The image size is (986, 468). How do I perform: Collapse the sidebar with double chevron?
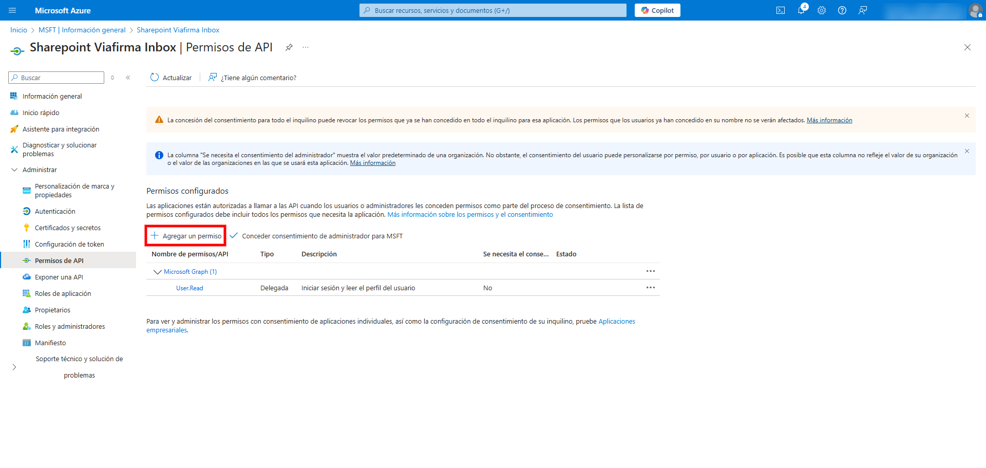pyautogui.click(x=128, y=78)
